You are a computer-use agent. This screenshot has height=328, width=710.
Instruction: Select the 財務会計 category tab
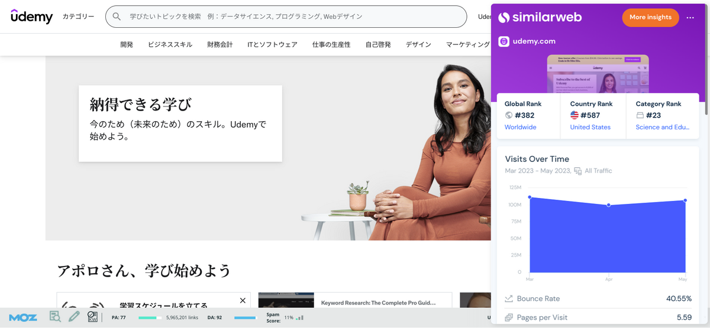pos(220,44)
